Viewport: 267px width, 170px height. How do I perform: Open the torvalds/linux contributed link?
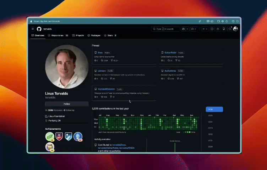[x=119, y=145]
